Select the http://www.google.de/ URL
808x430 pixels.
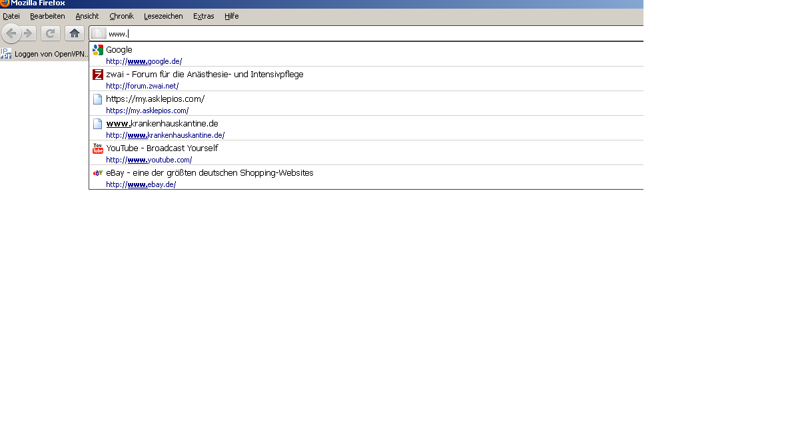pyautogui.click(x=144, y=61)
